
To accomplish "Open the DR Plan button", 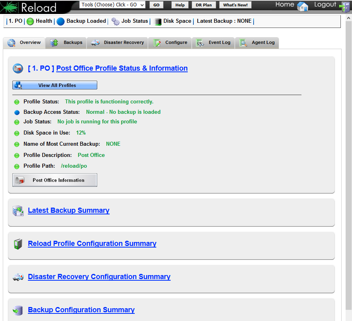I will 204,5.
